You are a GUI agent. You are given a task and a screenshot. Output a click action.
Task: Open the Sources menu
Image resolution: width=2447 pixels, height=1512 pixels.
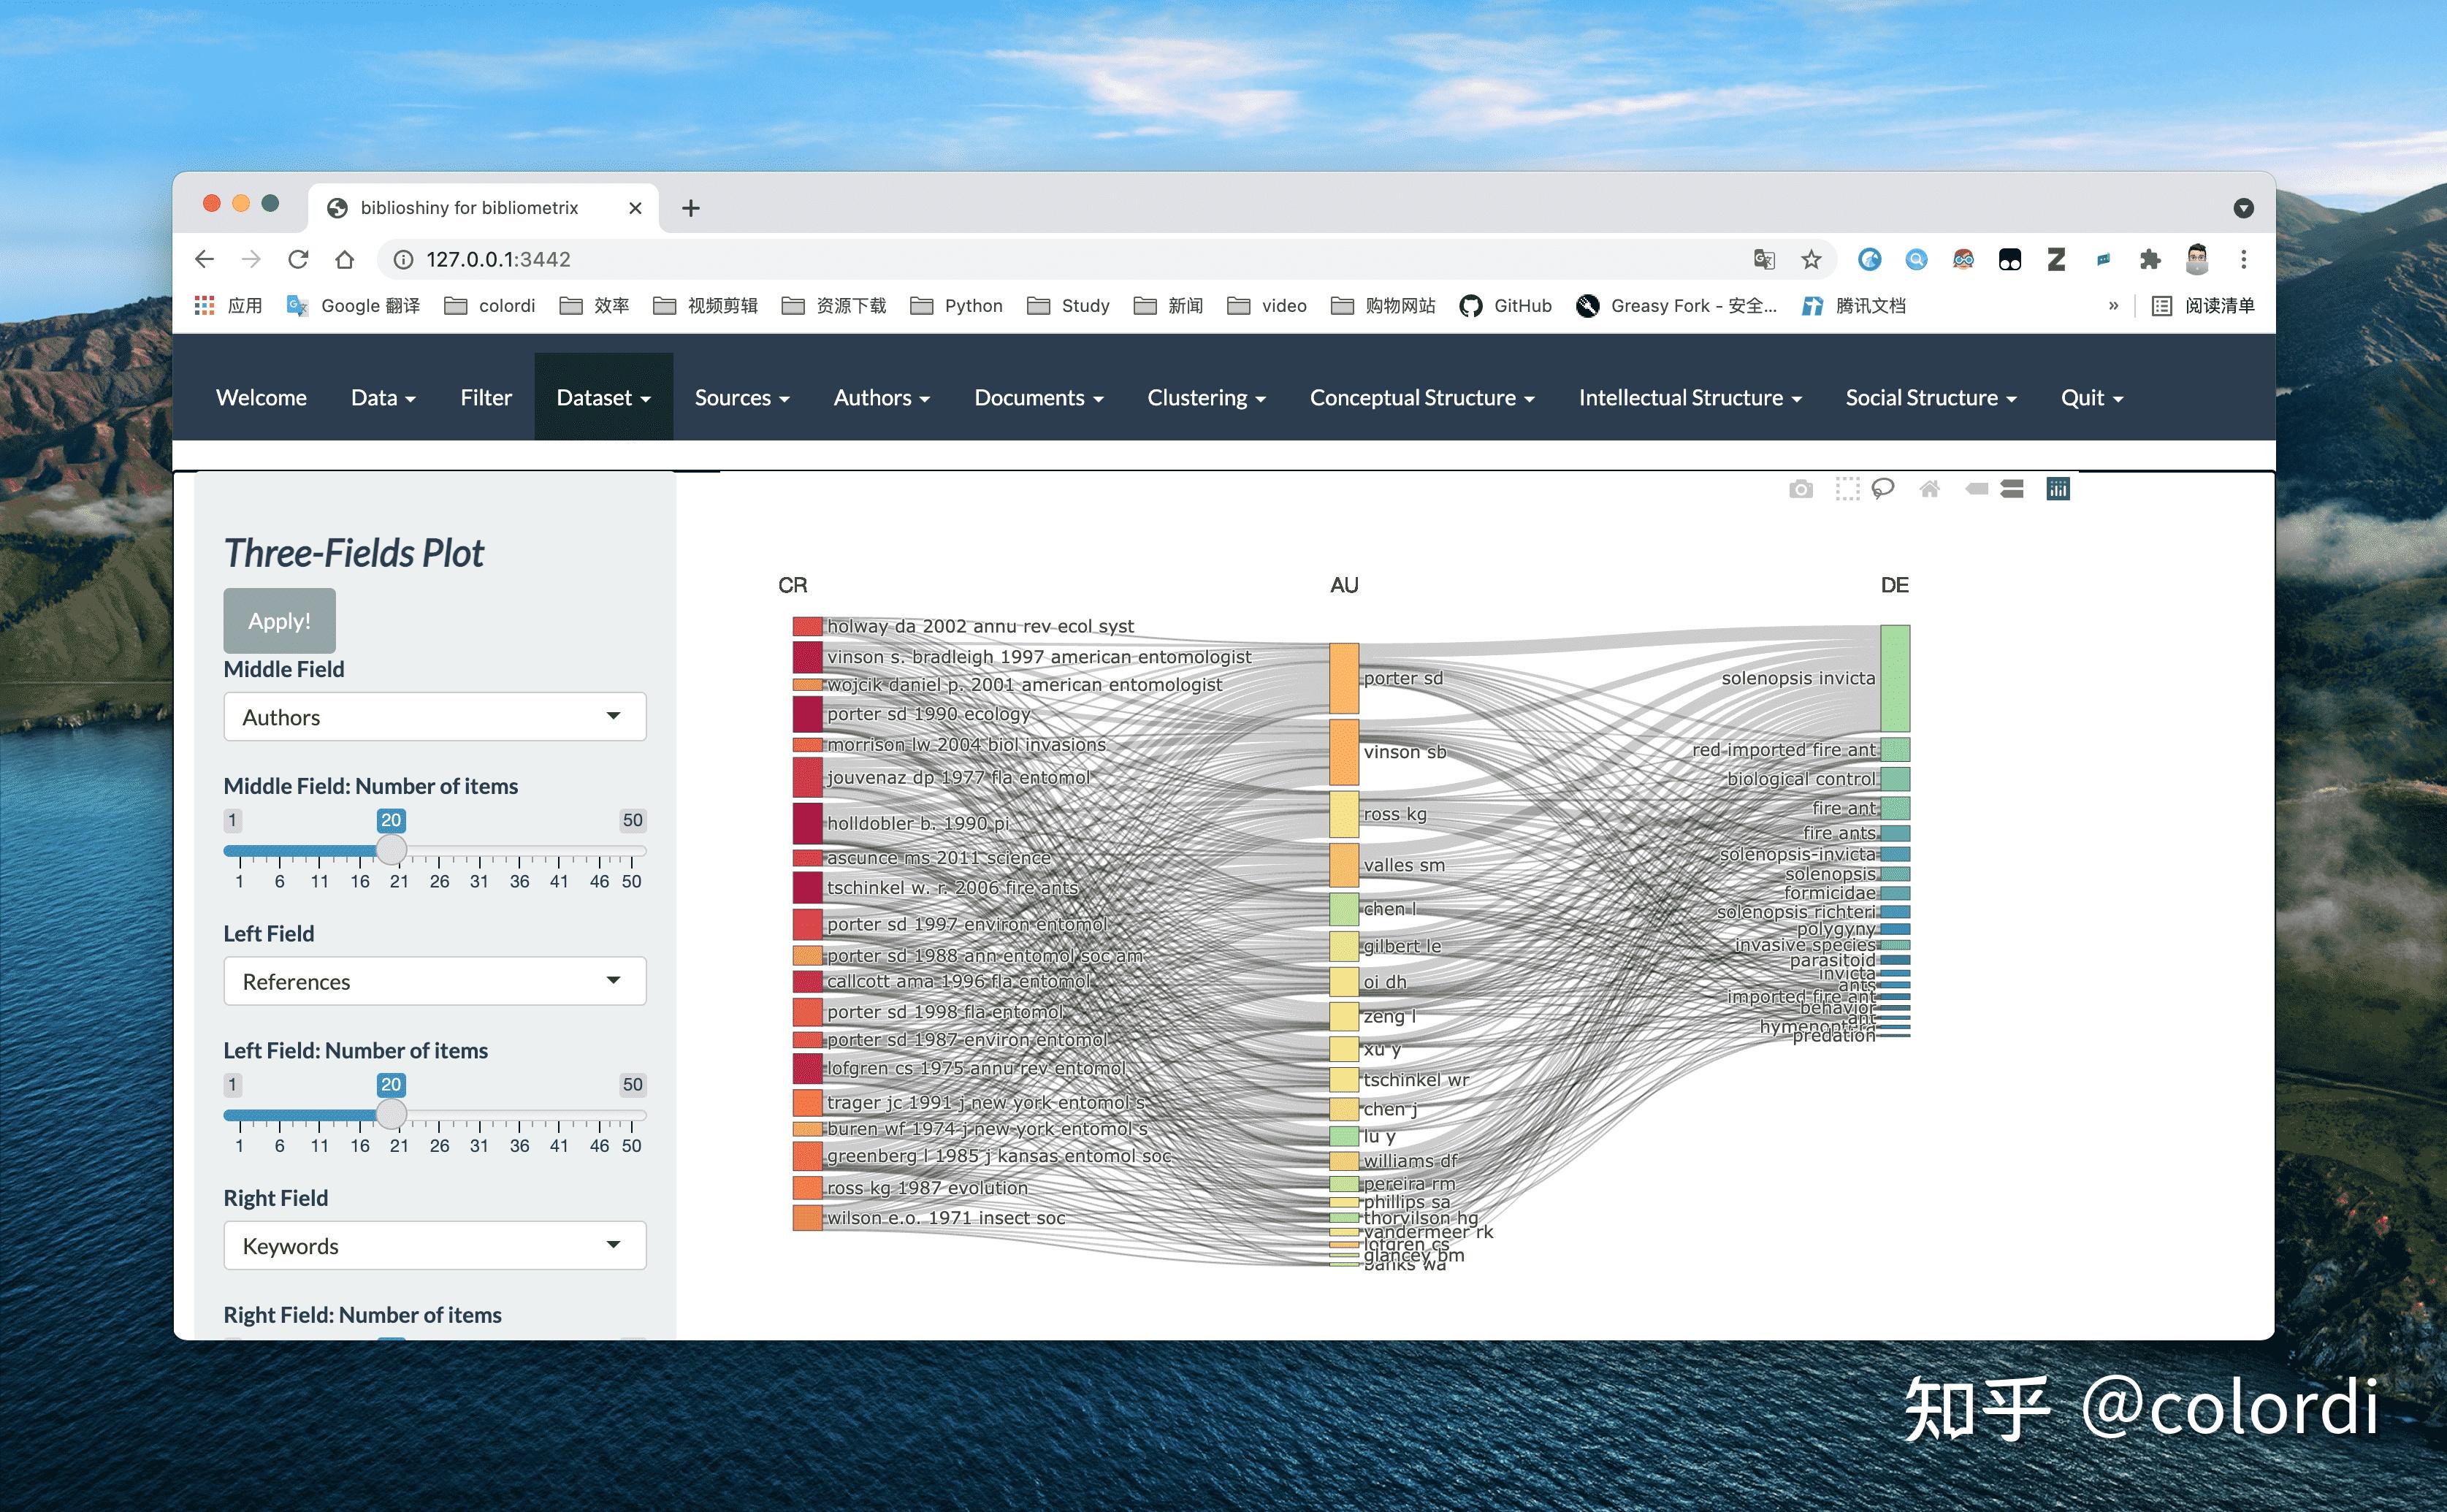point(742,398)
